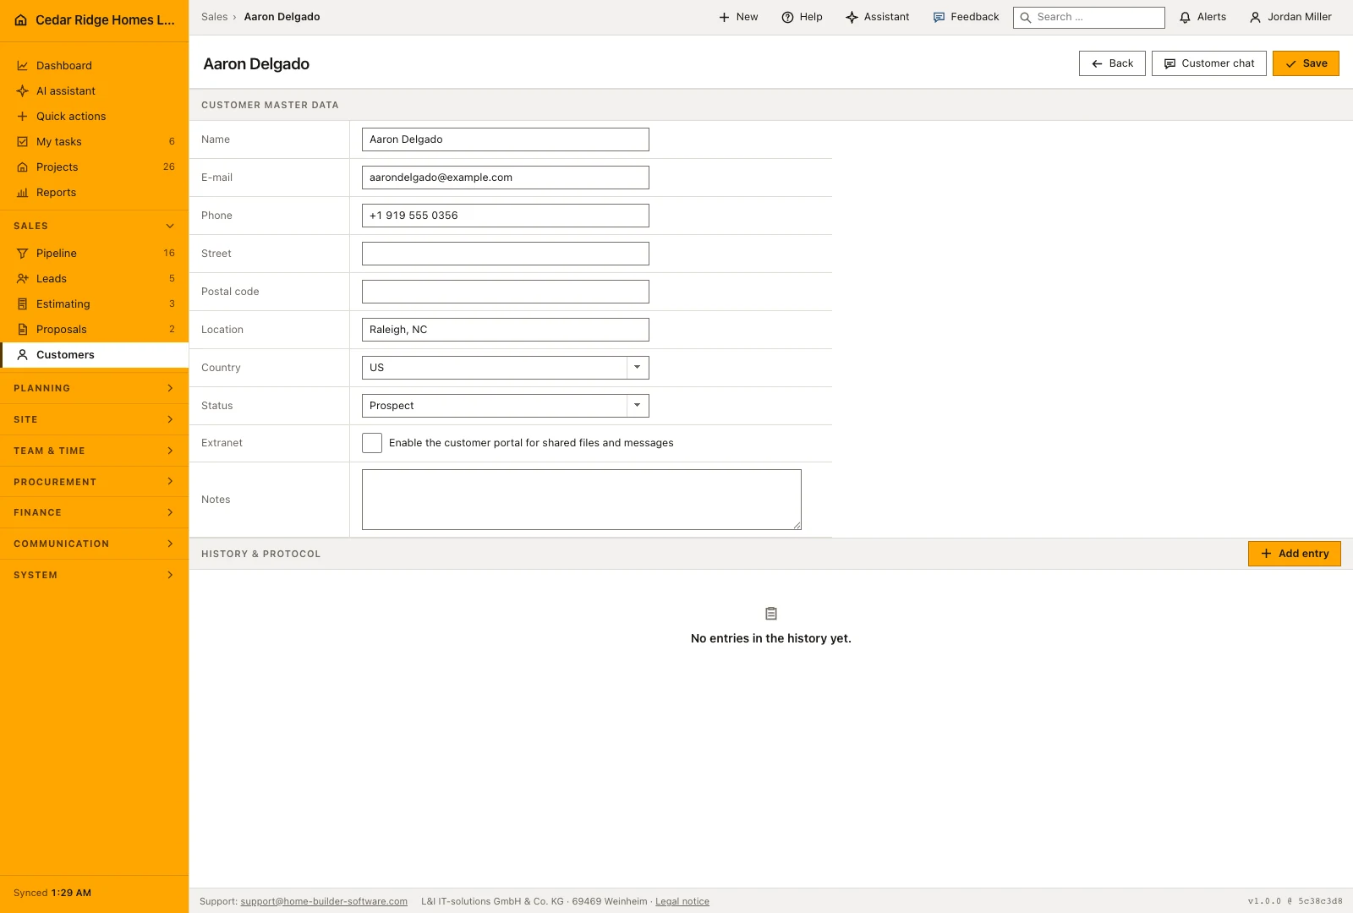Click the Alerts bell icon
This screenshot has height=913, width=1353.
1185,17
